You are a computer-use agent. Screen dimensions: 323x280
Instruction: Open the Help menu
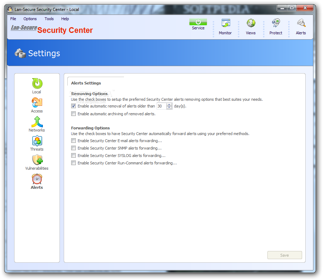[x=65, y=19]
